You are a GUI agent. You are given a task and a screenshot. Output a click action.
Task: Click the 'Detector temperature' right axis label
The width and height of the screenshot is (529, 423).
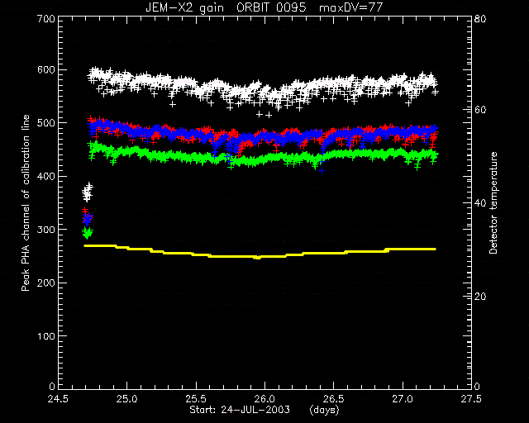tap(493, 202)
